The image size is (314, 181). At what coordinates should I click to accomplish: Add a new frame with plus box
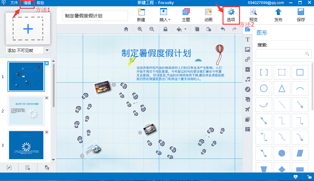tap(28, 29)
